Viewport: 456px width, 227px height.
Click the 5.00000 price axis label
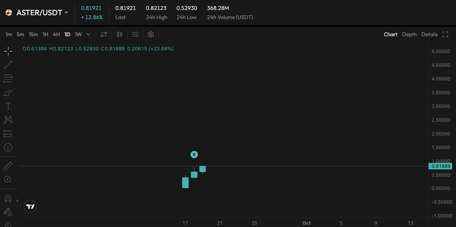pyautogui.click(x=441, y=51)
